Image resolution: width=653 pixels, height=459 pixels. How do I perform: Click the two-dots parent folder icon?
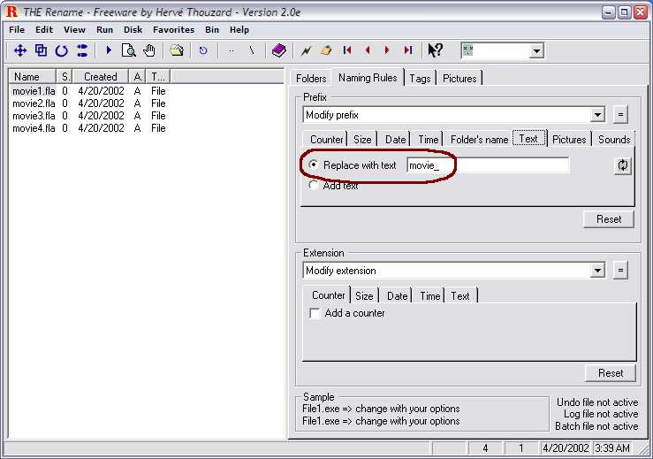pyautogui.click(x=232, y=51)
